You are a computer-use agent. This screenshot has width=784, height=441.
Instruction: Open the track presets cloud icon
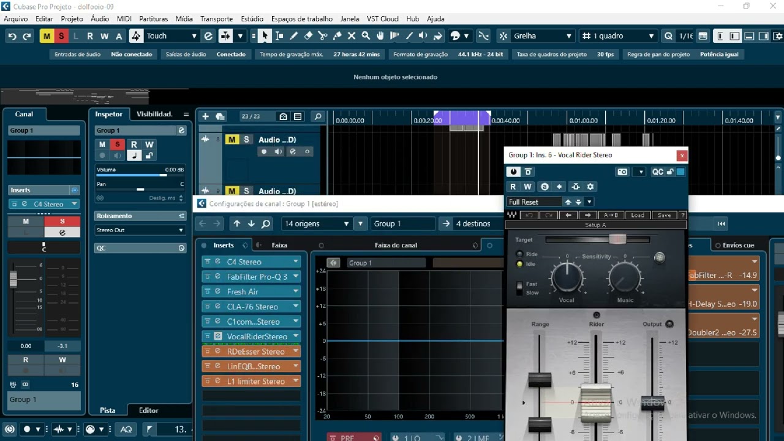(x=221, y=116)
